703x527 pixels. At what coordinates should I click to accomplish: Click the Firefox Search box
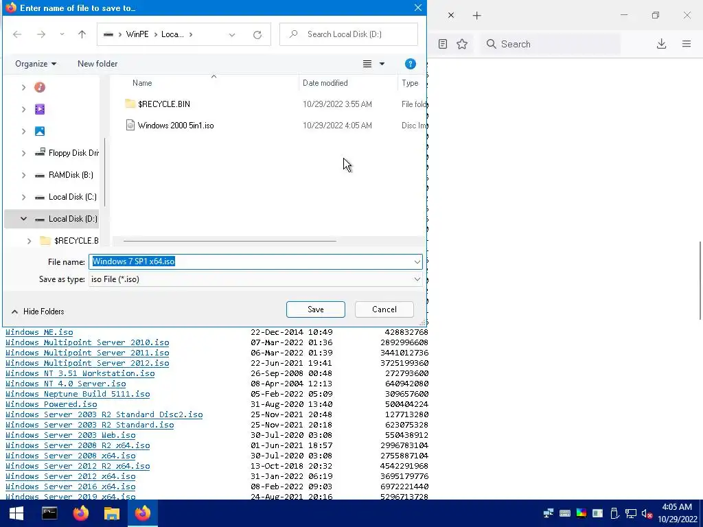pyautogui.click(x=551, y=44)
